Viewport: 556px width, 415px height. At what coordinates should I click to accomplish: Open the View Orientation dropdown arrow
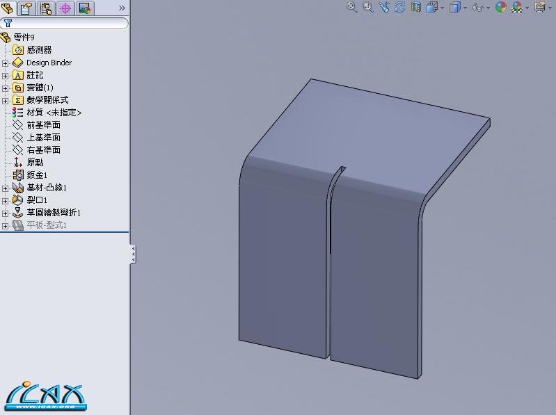coord(442,8)
